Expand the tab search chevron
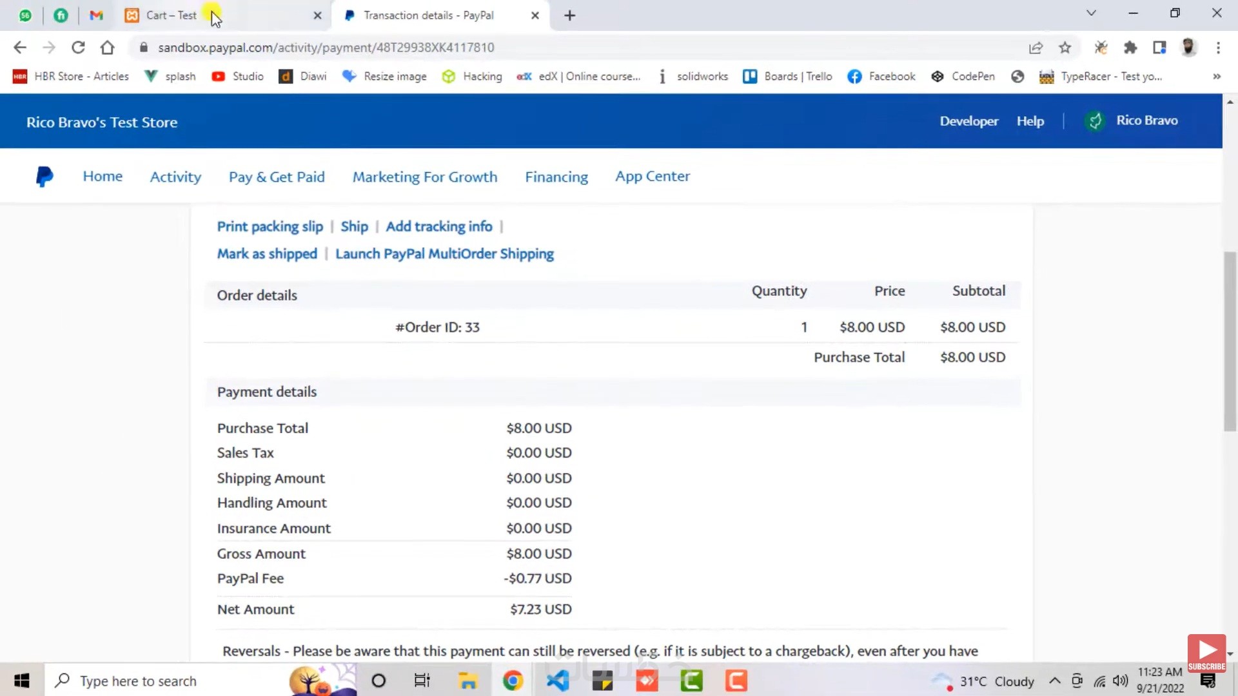The width and height of the screenshot is (1238, 696). pos(1091,13)
